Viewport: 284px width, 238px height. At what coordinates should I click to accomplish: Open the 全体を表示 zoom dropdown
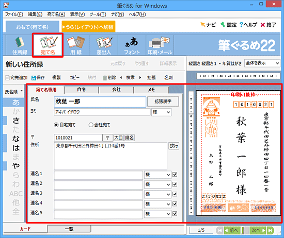[x=262, y=63]
